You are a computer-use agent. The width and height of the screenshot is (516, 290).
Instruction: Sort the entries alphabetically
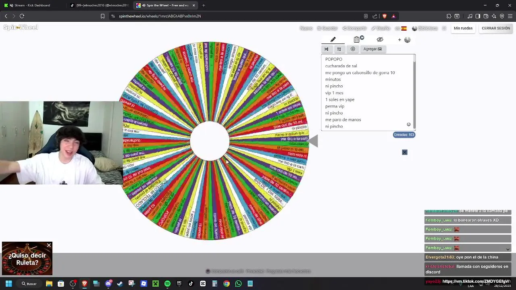pyautogui.click(x=339, y=49)
